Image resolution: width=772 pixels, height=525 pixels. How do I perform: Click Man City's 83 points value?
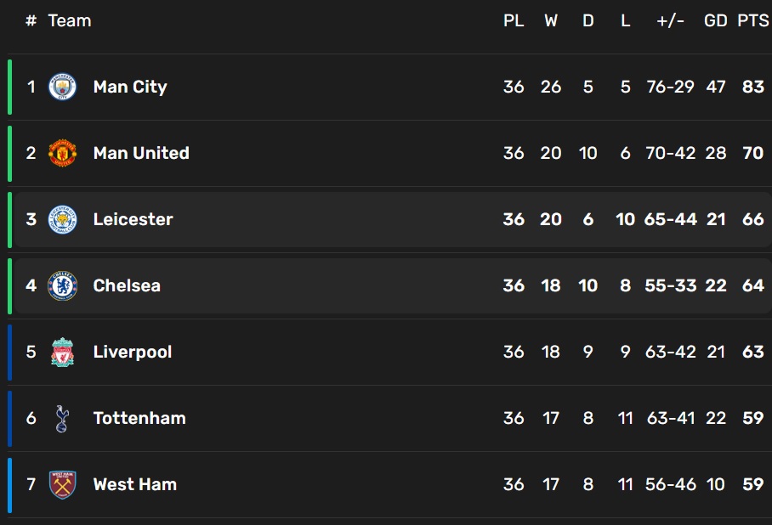tap(752, 87)
